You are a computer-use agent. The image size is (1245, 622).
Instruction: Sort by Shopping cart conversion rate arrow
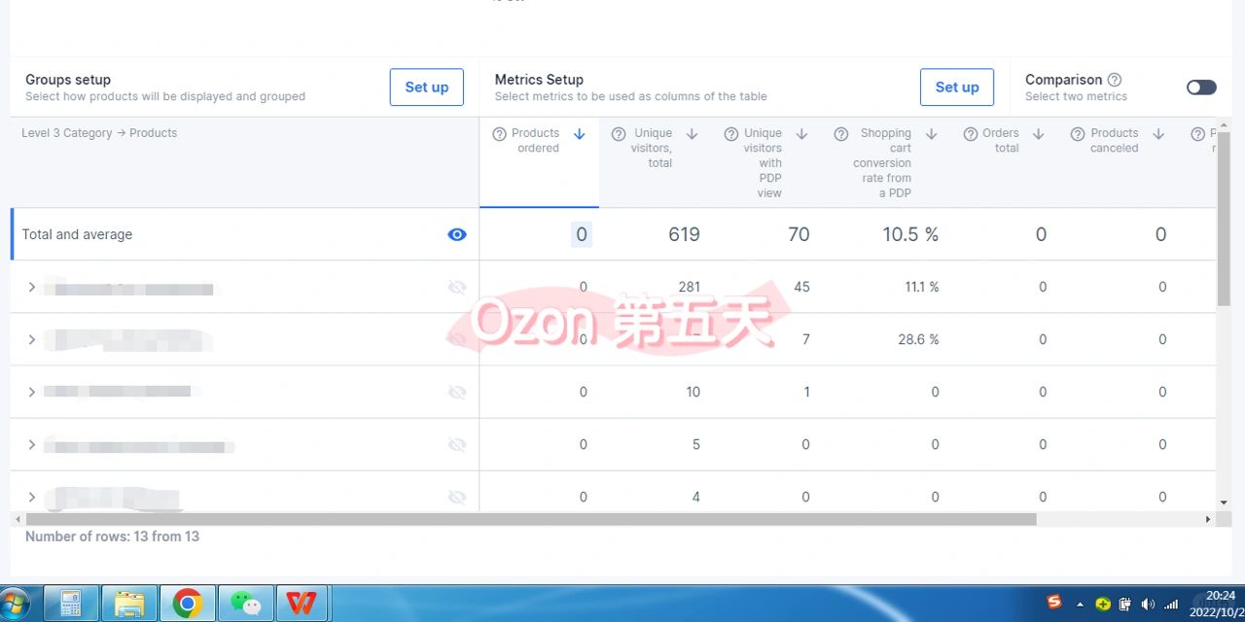[x=932, y=134]
